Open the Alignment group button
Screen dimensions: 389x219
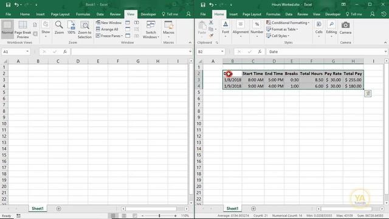[x=241, y=29]
